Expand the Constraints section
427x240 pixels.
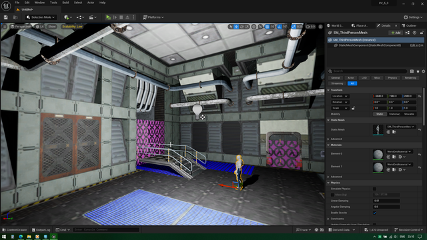point(328,219)
